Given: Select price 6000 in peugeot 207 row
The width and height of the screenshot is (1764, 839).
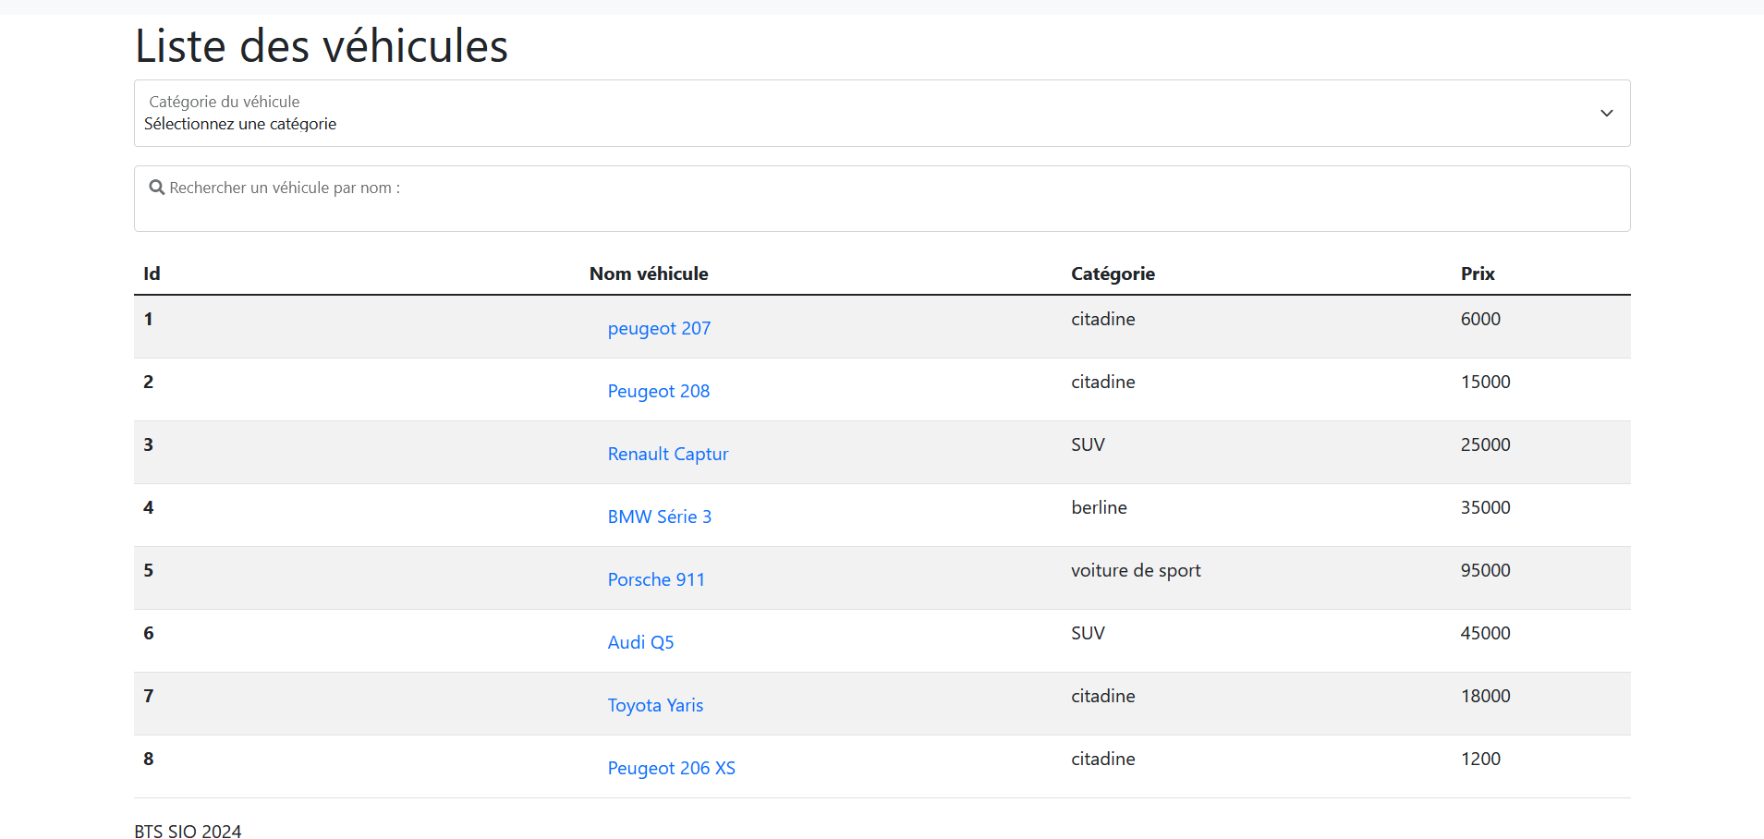Looking at the screenshot, I should (1480, 319).
